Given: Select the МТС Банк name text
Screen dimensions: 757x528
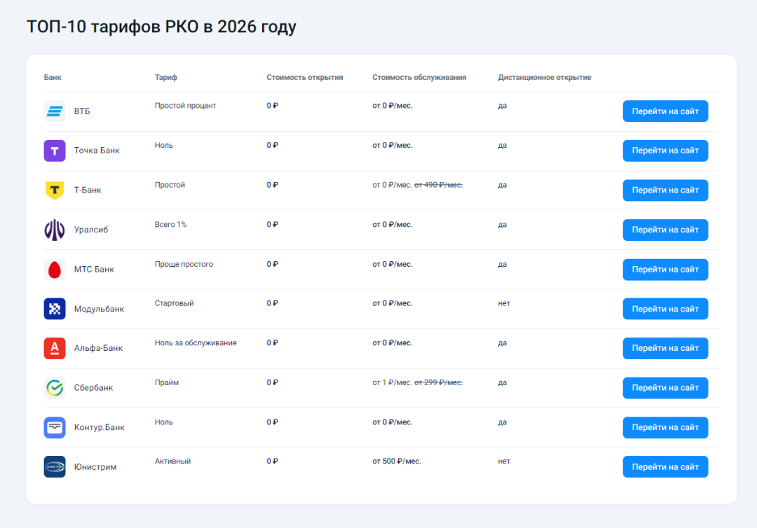Looking at the screenshot, I should [94, 269].
